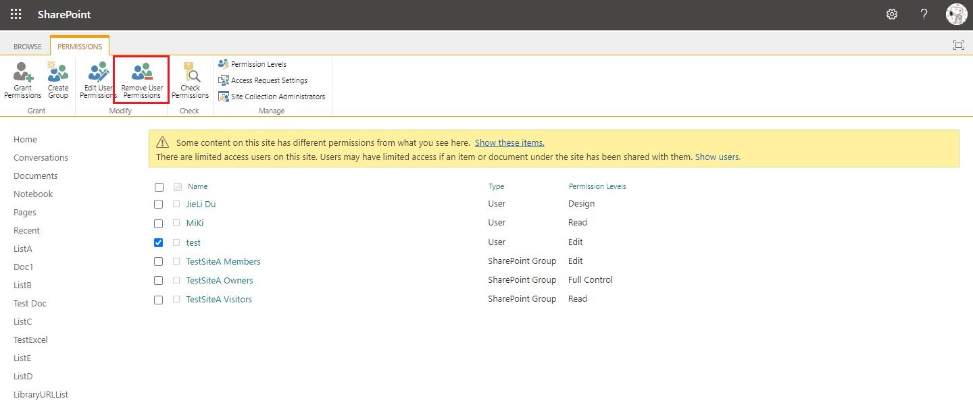Open Access Request Settings

tap(263, 80)
